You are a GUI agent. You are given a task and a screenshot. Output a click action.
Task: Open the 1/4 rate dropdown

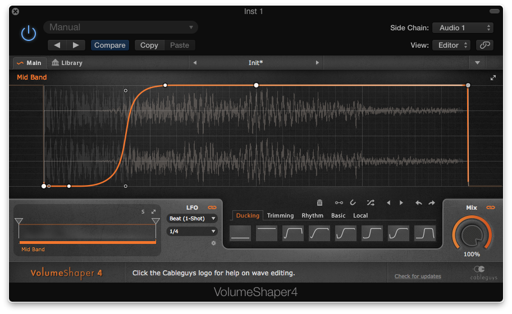click(x=192, y=231)
